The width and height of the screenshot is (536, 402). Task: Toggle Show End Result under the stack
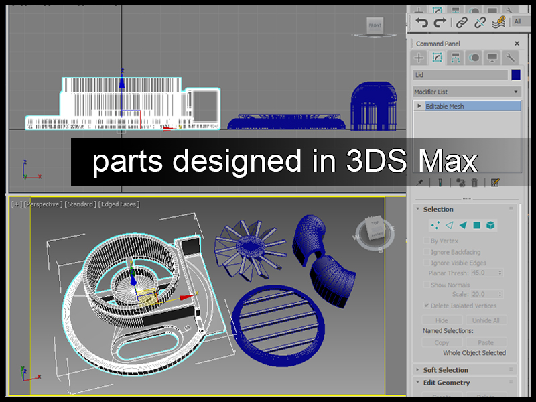coord(440,182)
